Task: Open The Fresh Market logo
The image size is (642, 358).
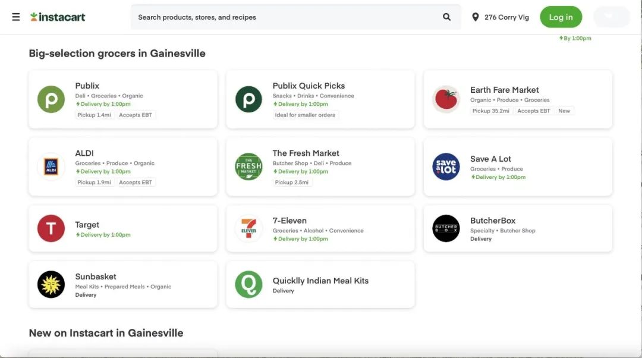Action: point(248,167)
